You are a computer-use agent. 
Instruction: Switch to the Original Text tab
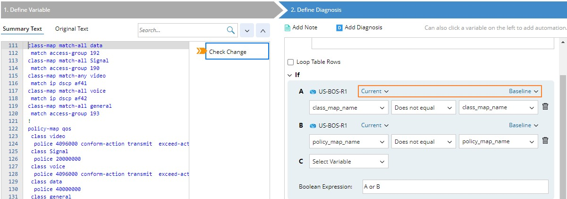(72, 29)
